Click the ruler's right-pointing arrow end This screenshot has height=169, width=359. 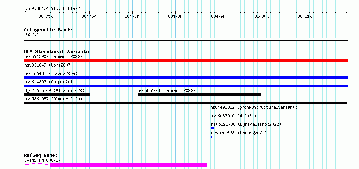(x=346, y=13)
